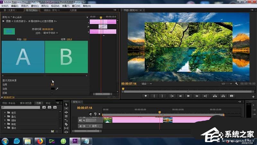Click the Add Marker button in program monitor
Viewport: 257px width, 145px height.
(x=146, y=96)
